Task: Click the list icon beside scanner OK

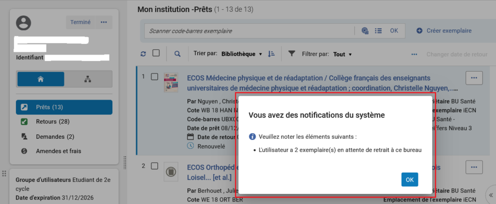Action: (379, 31)
